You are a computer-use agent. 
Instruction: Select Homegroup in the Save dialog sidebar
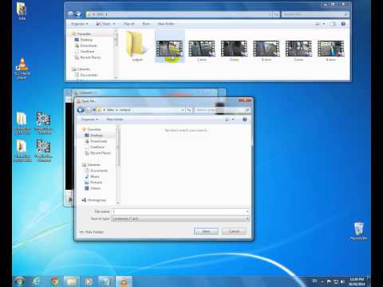pos(97,200)
